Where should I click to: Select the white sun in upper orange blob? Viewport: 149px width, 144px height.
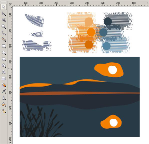click(x=113, y=70)
